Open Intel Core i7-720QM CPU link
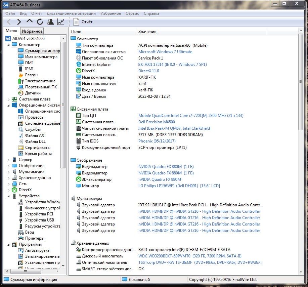The height and width of the screenshot is (287, 308). point(191,116)
